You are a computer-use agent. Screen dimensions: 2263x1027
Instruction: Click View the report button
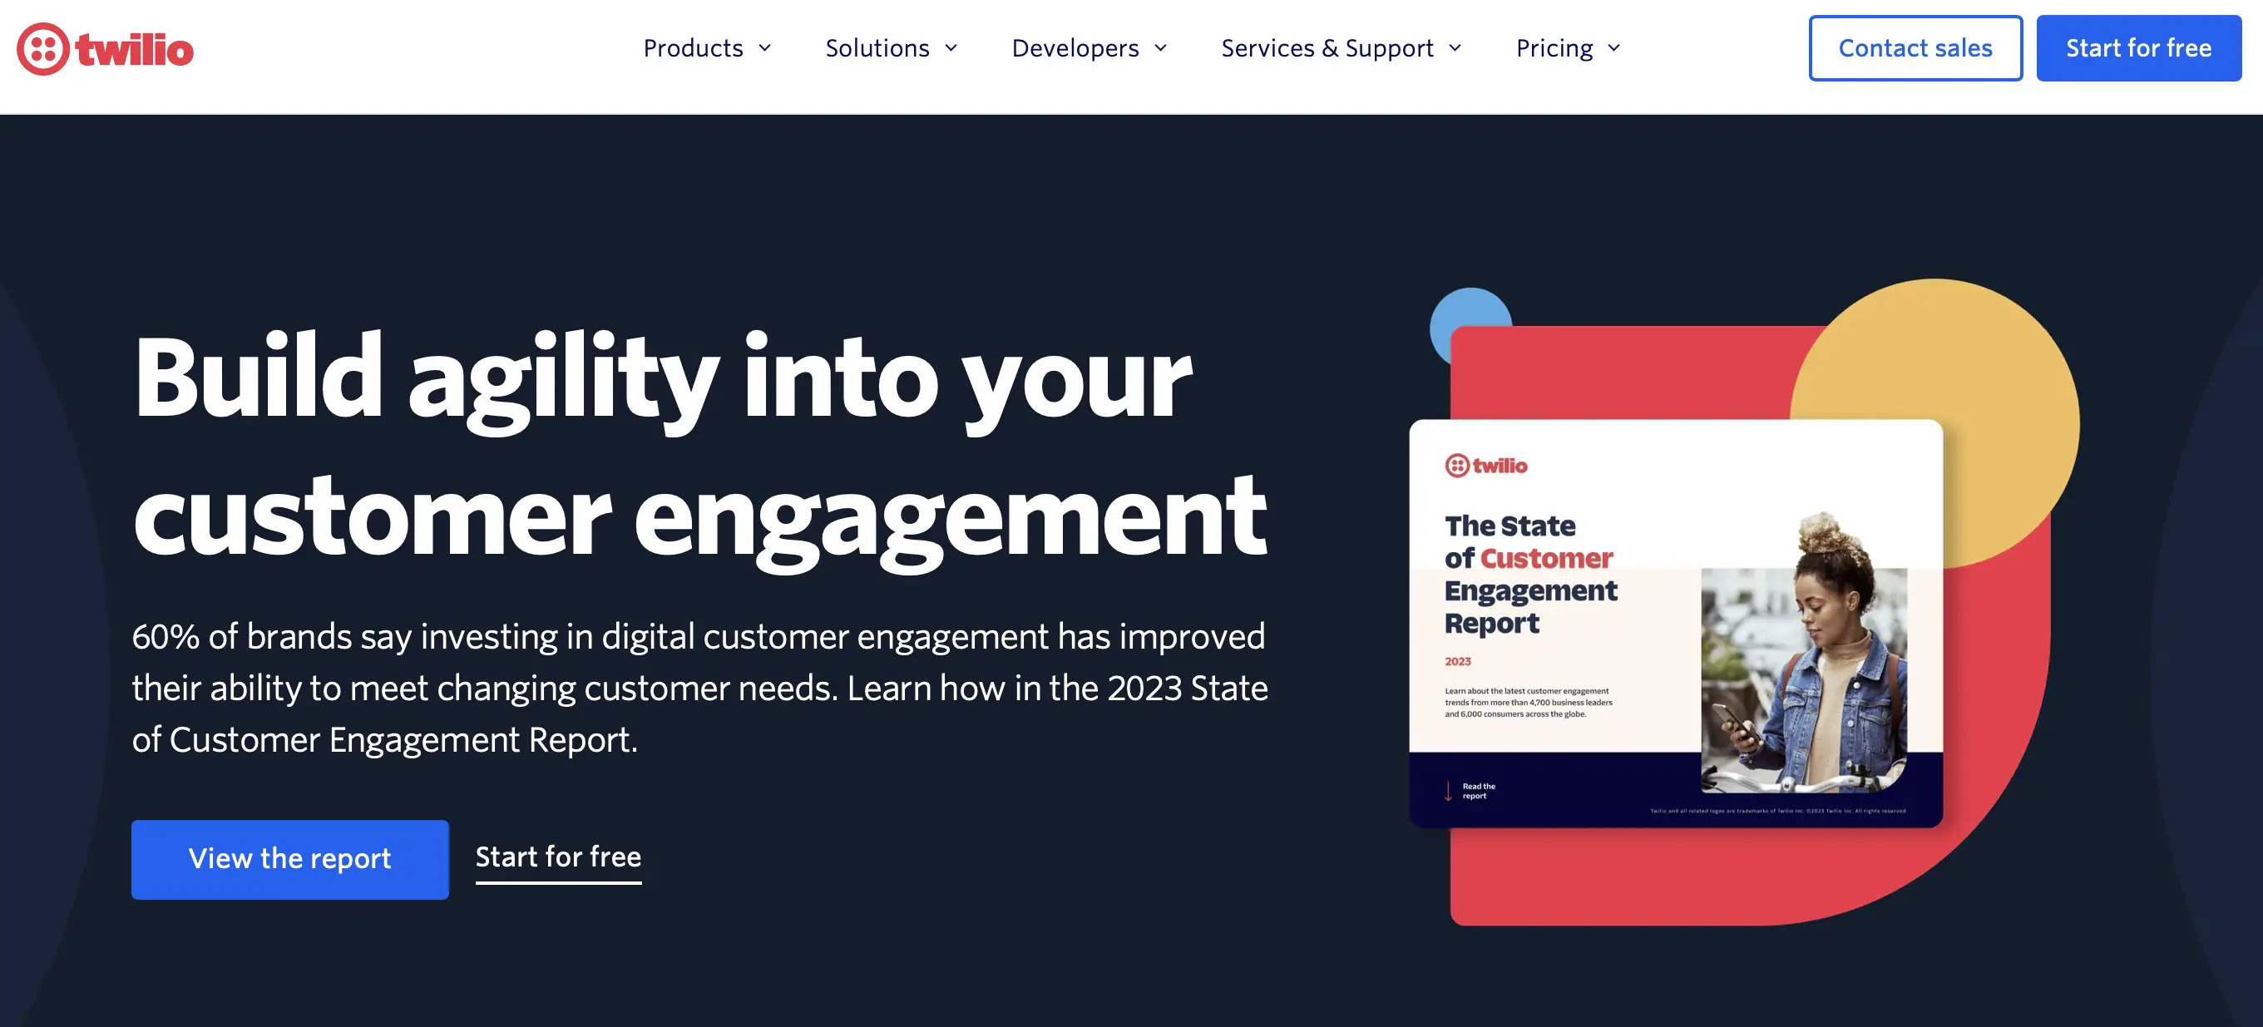(x=290, y=857)
